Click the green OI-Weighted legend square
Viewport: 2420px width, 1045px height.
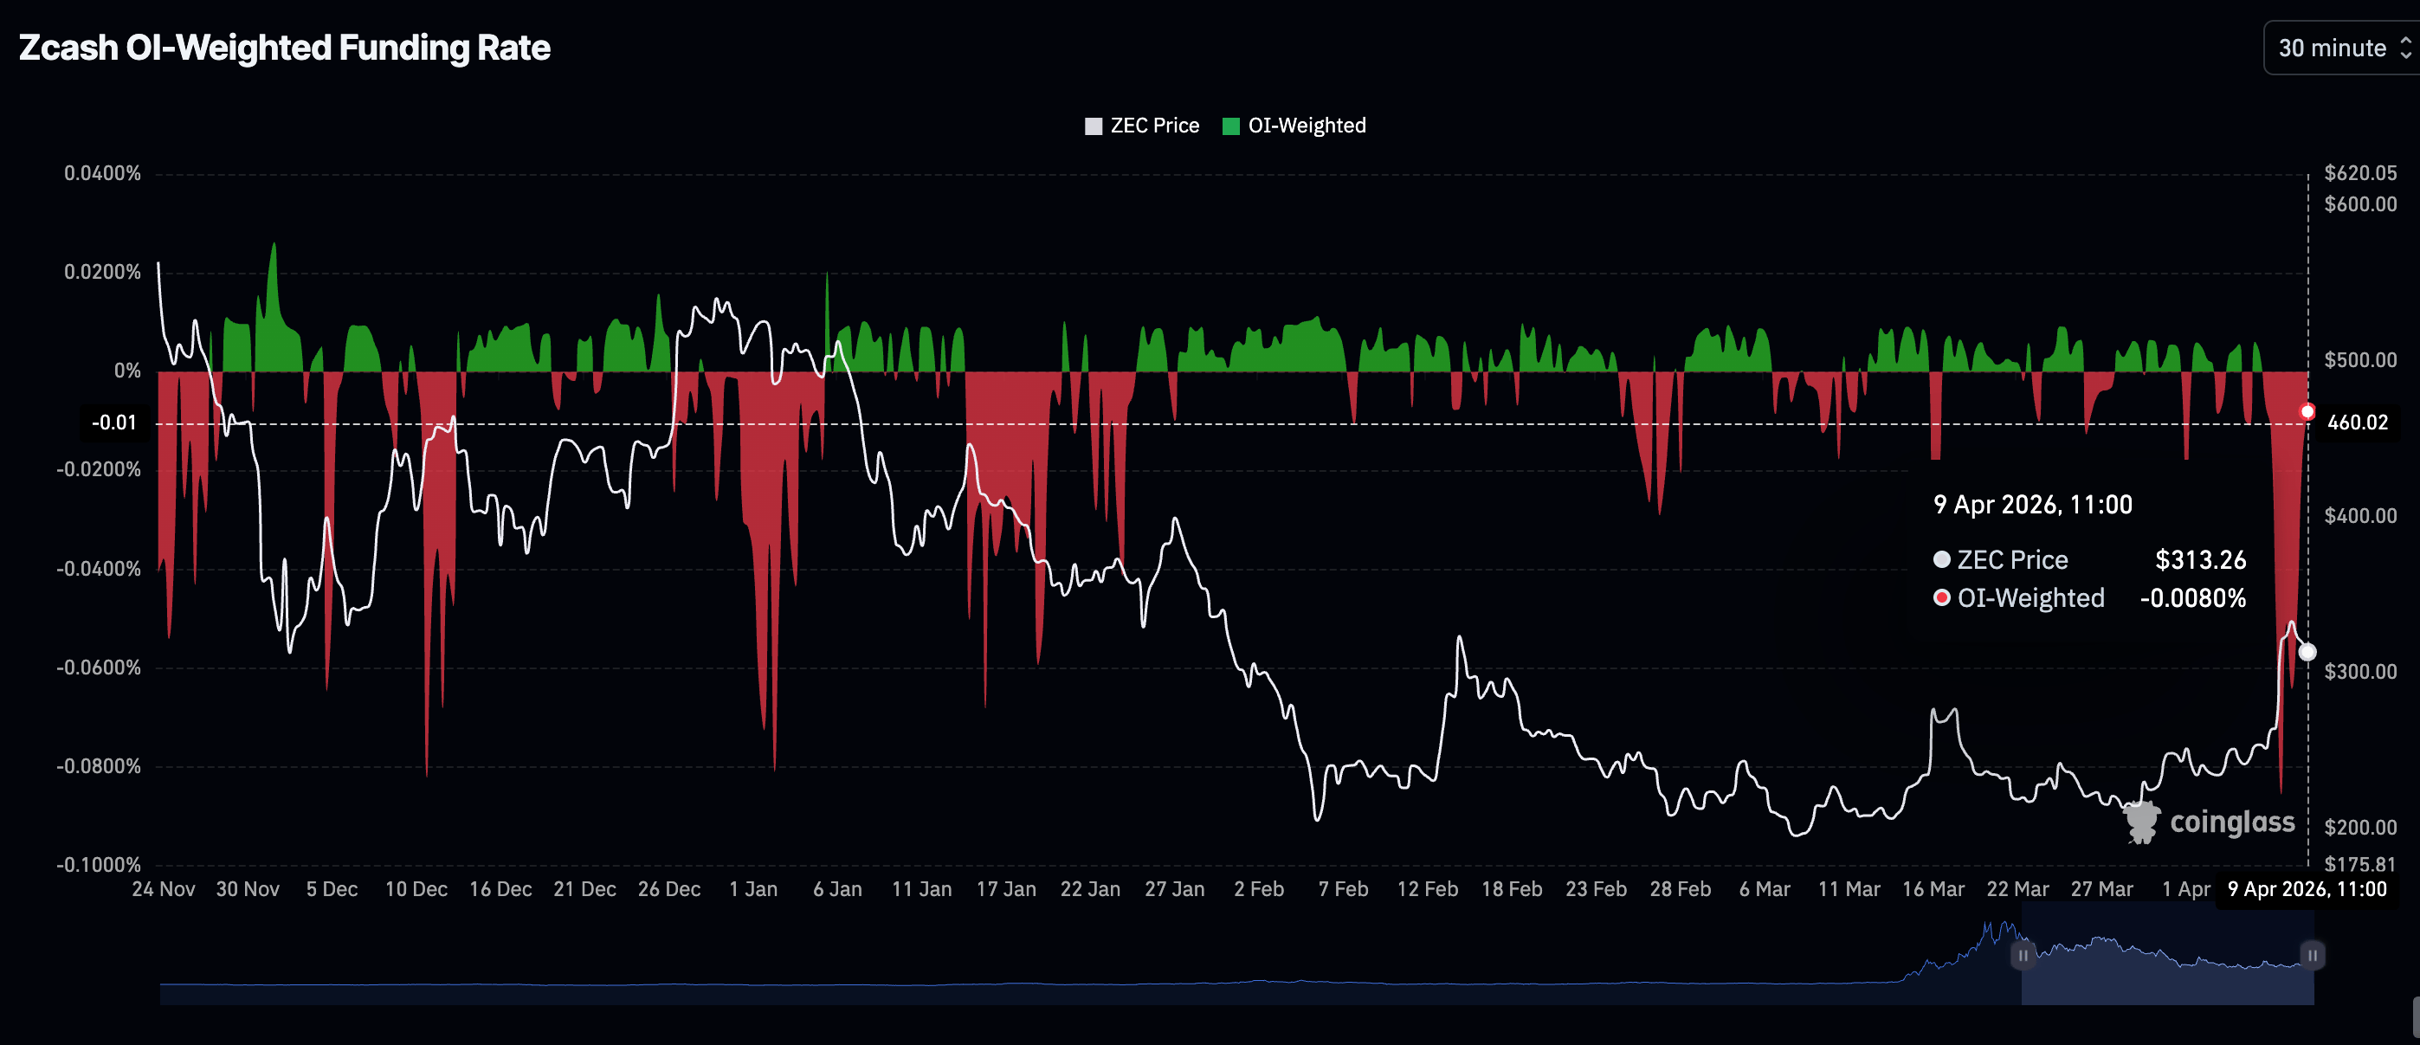click(1230, 126)
